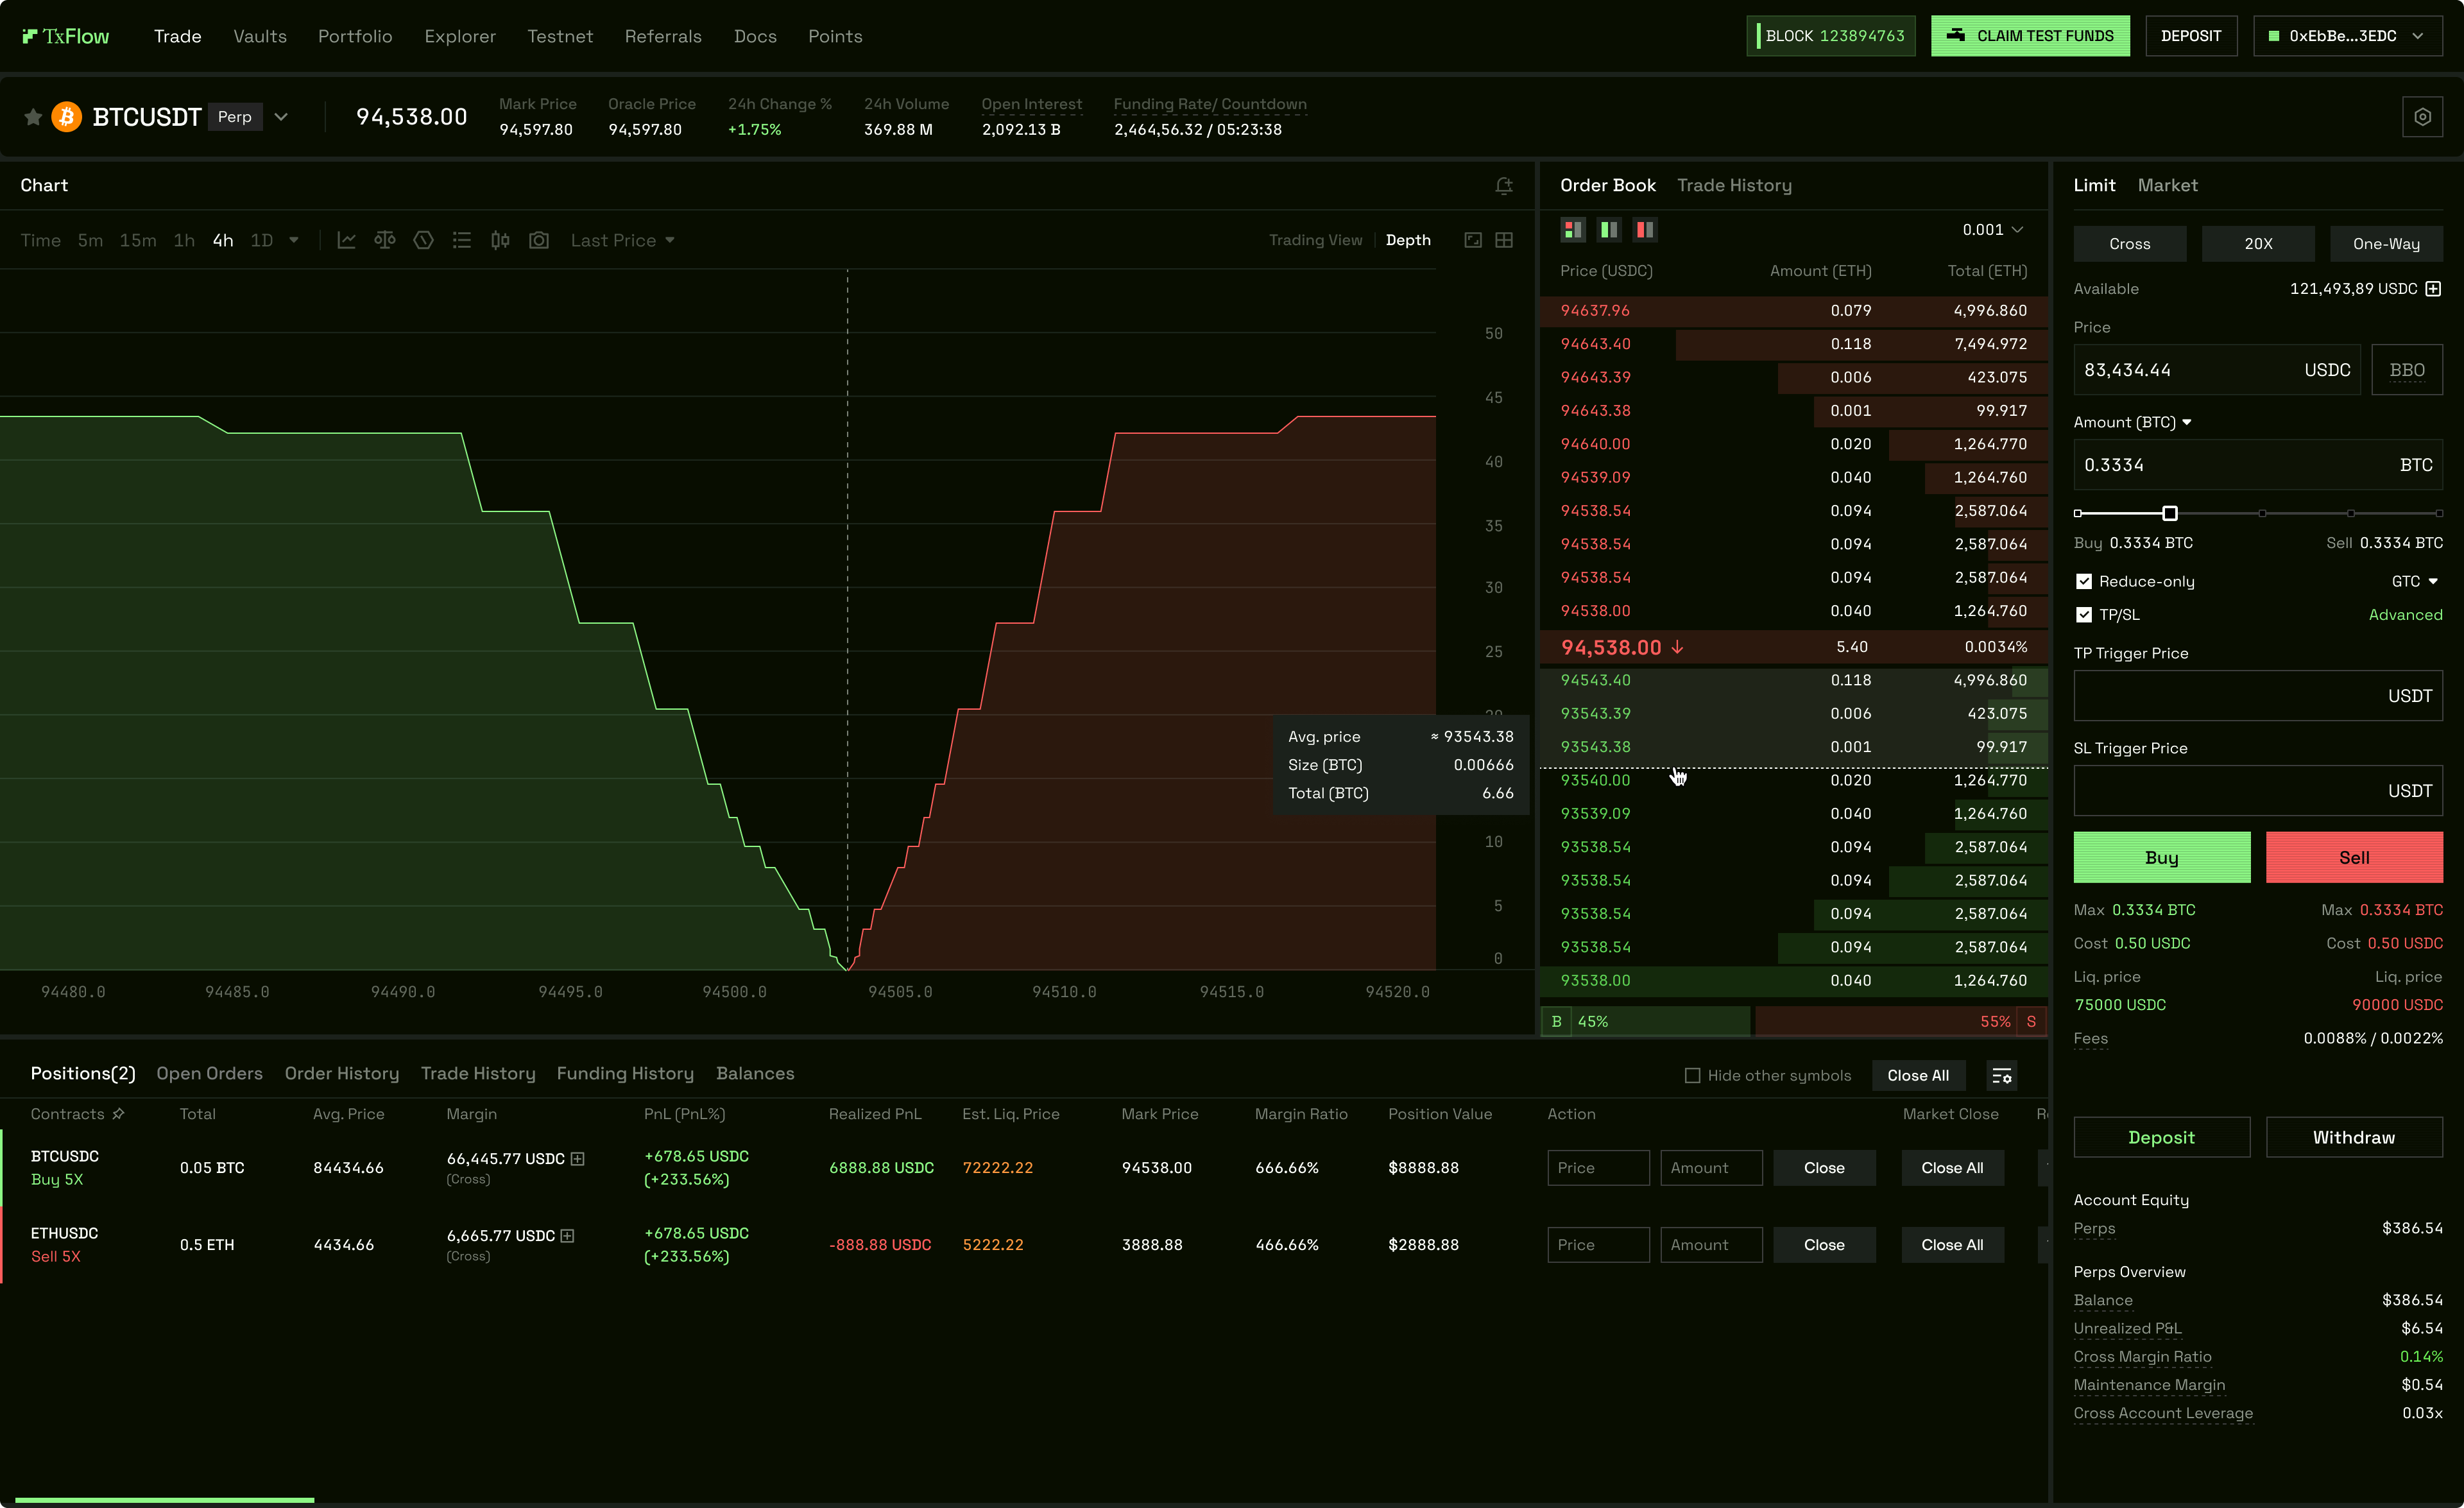2464x1508 pixels.
Task: Click the TP Trigger Price input field
Action: (2258, 695)
